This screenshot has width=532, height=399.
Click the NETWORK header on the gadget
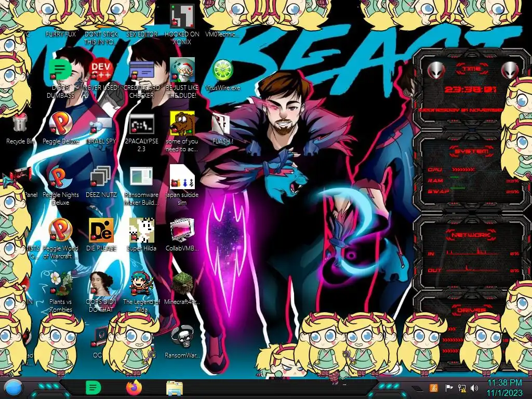471,235
